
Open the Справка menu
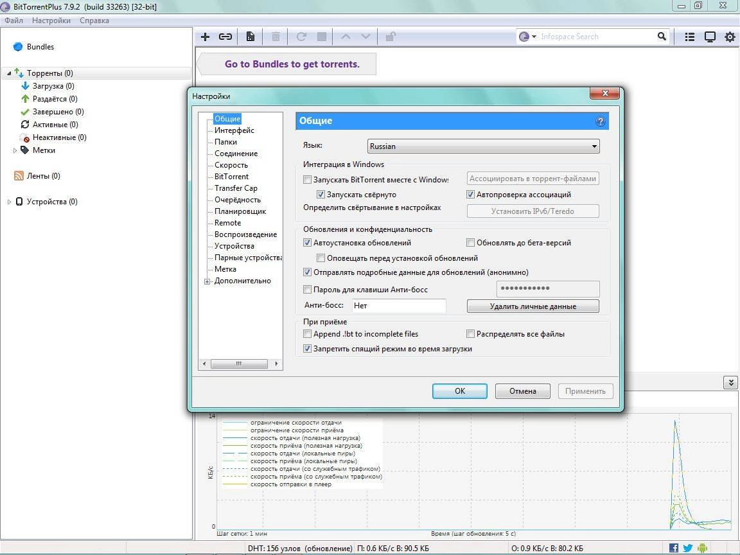click(x=94, y=21)
